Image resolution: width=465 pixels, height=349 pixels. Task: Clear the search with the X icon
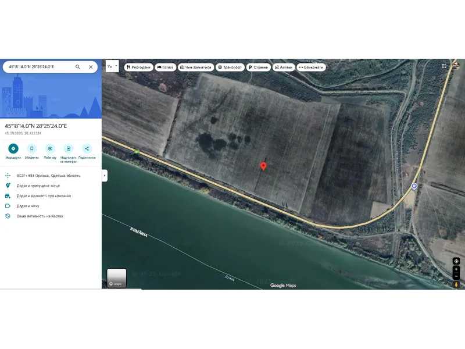point(91,67)
